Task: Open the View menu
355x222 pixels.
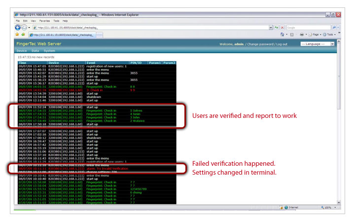Action: (34, 21)
